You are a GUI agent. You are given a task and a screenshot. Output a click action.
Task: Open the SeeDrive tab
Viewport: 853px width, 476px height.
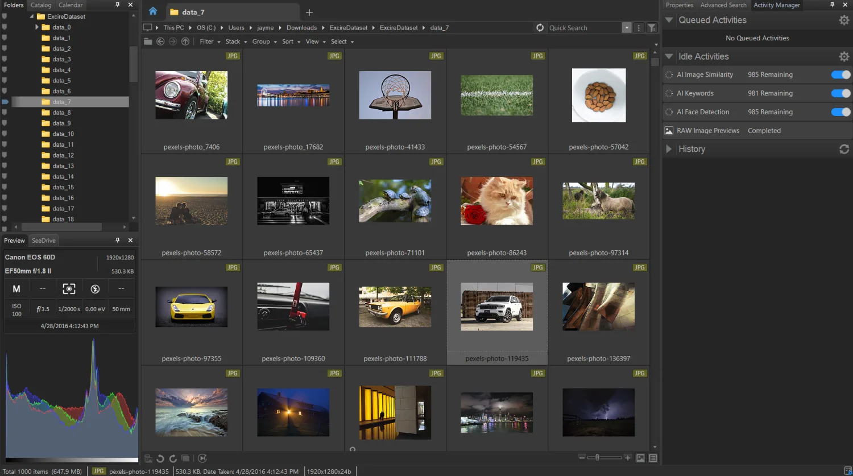tap(44, 241)
